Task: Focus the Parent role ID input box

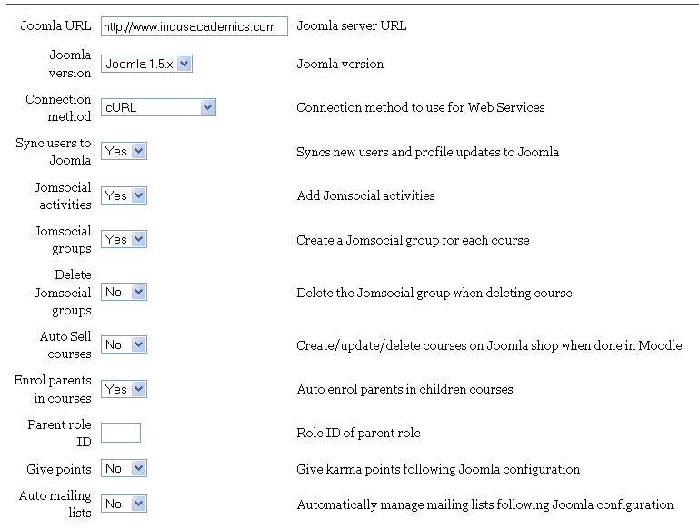Action: pos(121,433)
